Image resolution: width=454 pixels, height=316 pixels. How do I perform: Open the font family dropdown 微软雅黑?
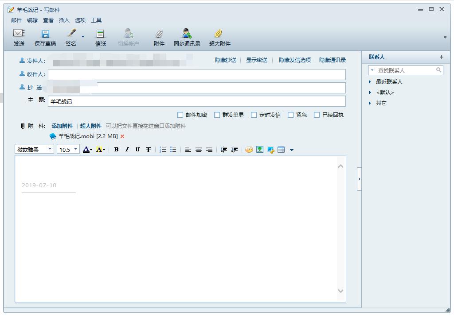[50, 149]
